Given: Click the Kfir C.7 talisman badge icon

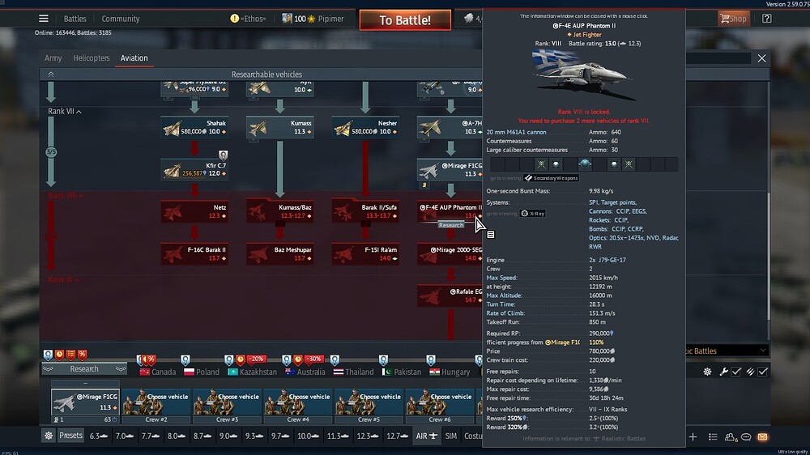Looking at the screenshot, I should (x=223, y=155).
